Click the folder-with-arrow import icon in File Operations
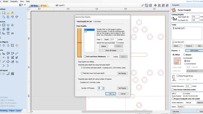Viewport: 203px width, 114px height. [12, 13]
